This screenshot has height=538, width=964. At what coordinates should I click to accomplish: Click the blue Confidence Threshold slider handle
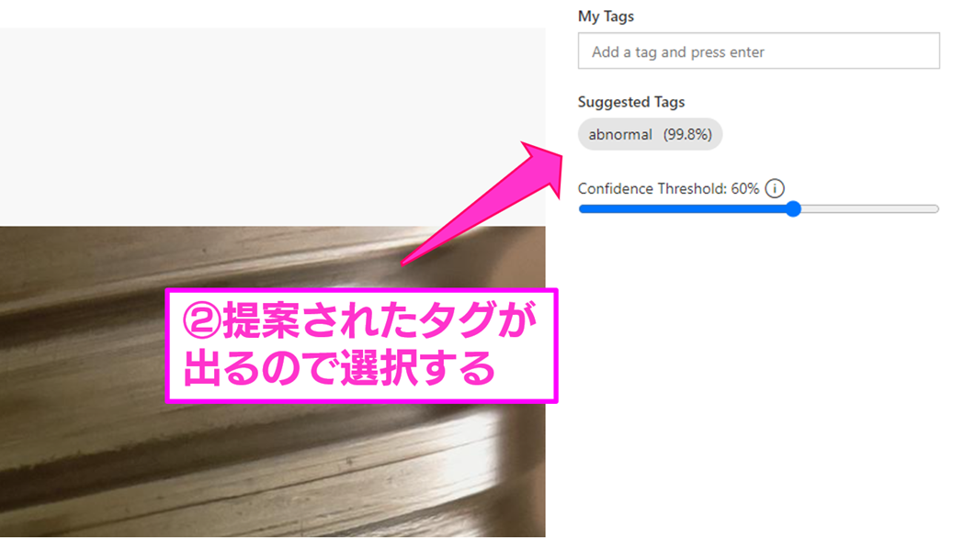[x=794, y=208]
